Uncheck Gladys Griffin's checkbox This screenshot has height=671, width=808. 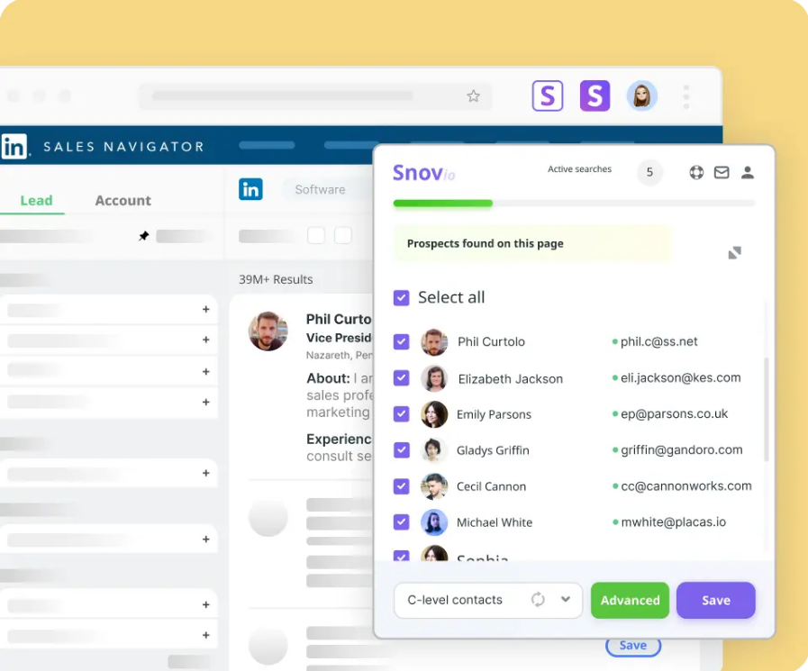[401, 450]
